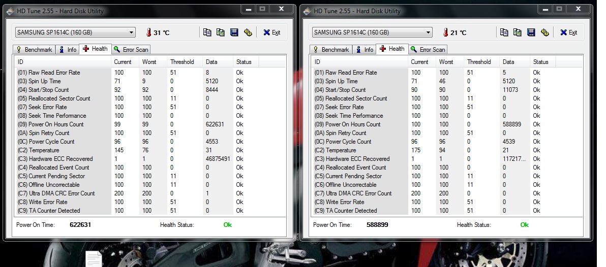Screen dimensions: 606x267
Task: Click thermometer icon showing 31 °C
Action: click(x=148, y=32)
